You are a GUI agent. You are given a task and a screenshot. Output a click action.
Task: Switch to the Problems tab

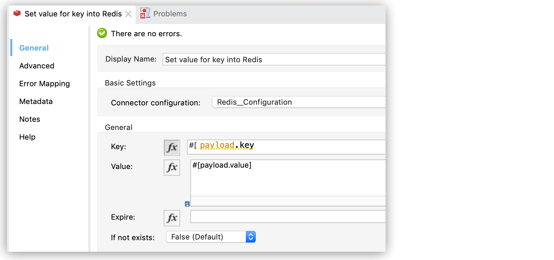click(170, 14)
